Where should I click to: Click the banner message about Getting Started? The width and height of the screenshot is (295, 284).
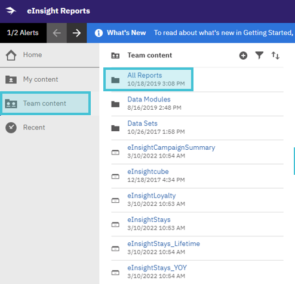(224, 33)
